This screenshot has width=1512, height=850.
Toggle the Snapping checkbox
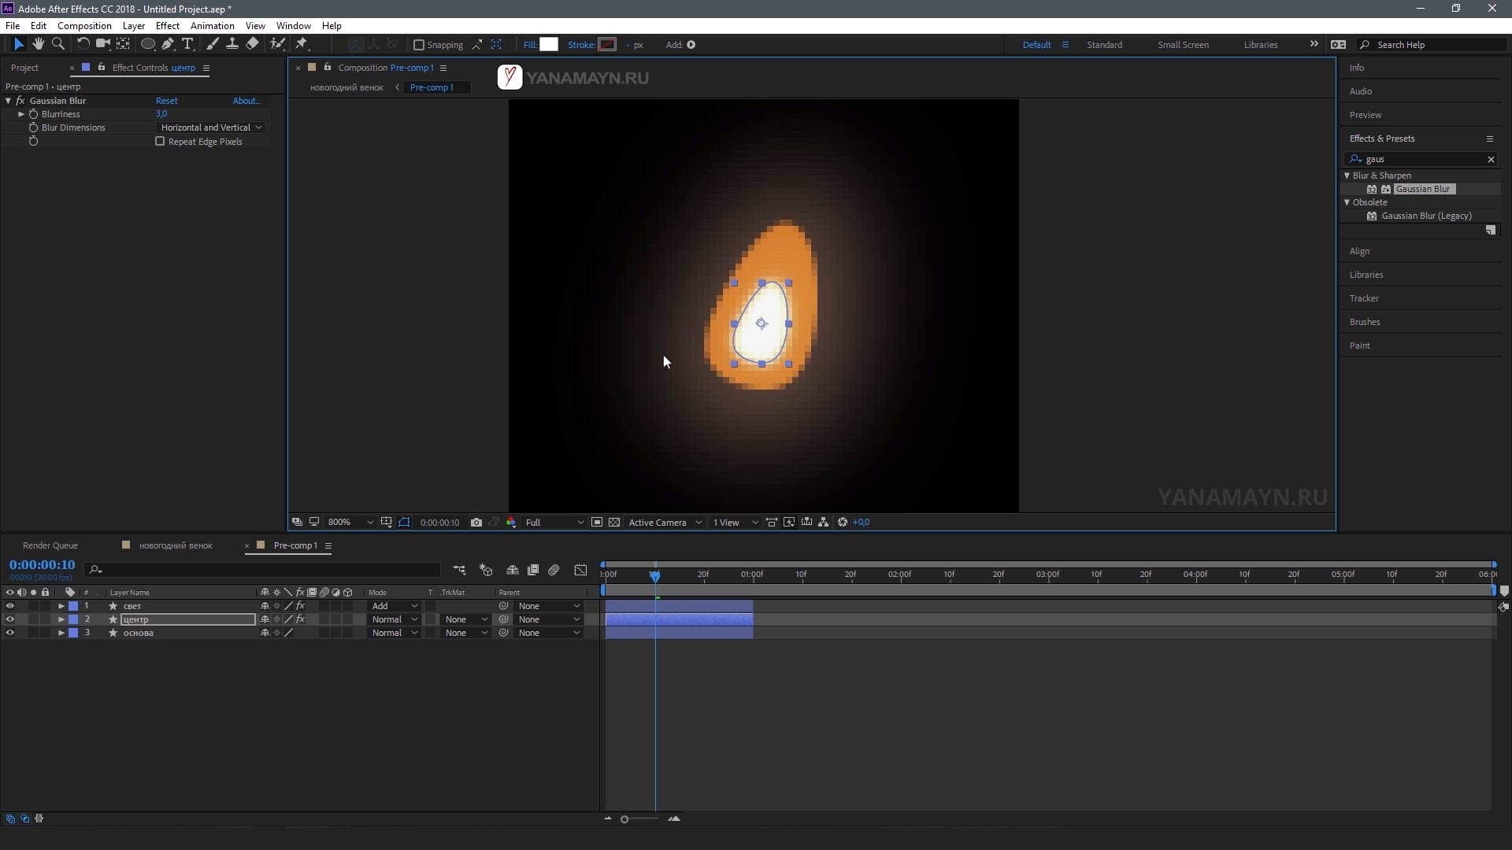(x=419, y=45)
